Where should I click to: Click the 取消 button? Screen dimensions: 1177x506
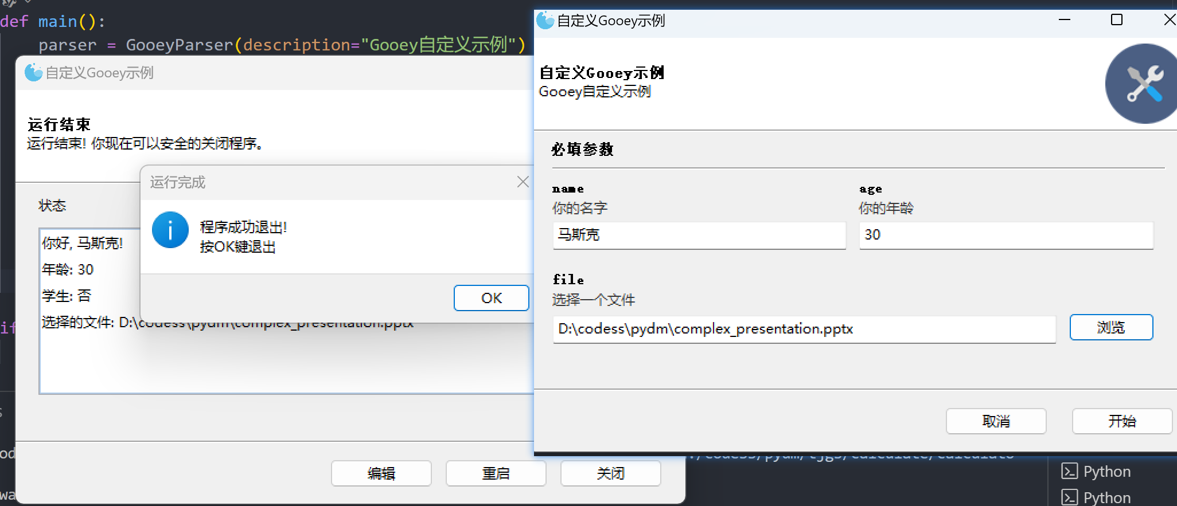pos(996,421)
